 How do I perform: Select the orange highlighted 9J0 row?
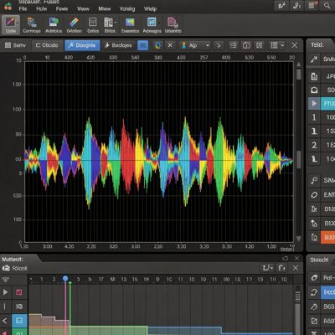[x=327, y=238]
